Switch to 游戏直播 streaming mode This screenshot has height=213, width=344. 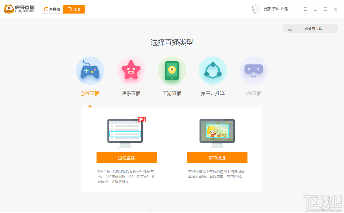point(90,93)
